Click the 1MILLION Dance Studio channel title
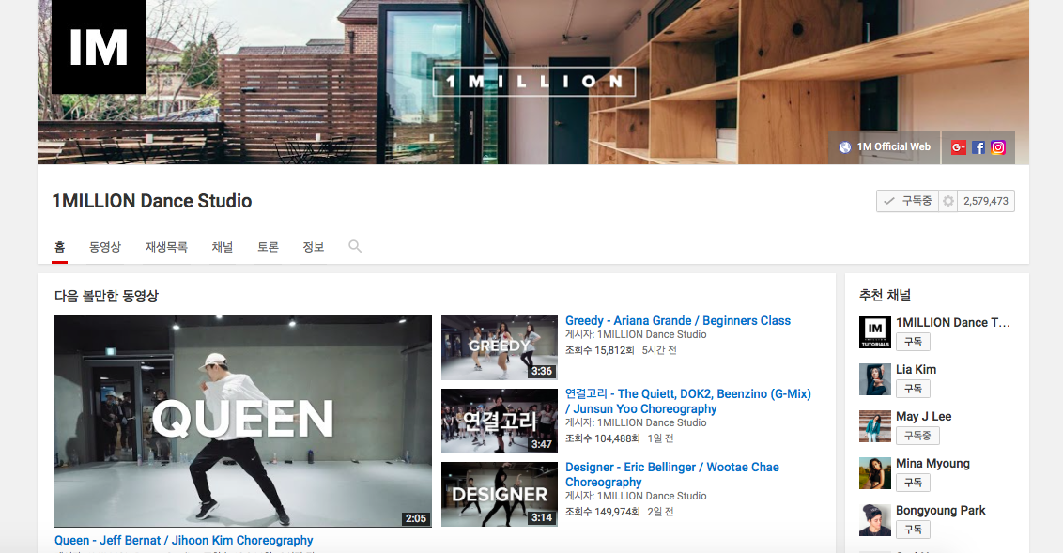The image size is (1063, 553). (x=152, y=201)
